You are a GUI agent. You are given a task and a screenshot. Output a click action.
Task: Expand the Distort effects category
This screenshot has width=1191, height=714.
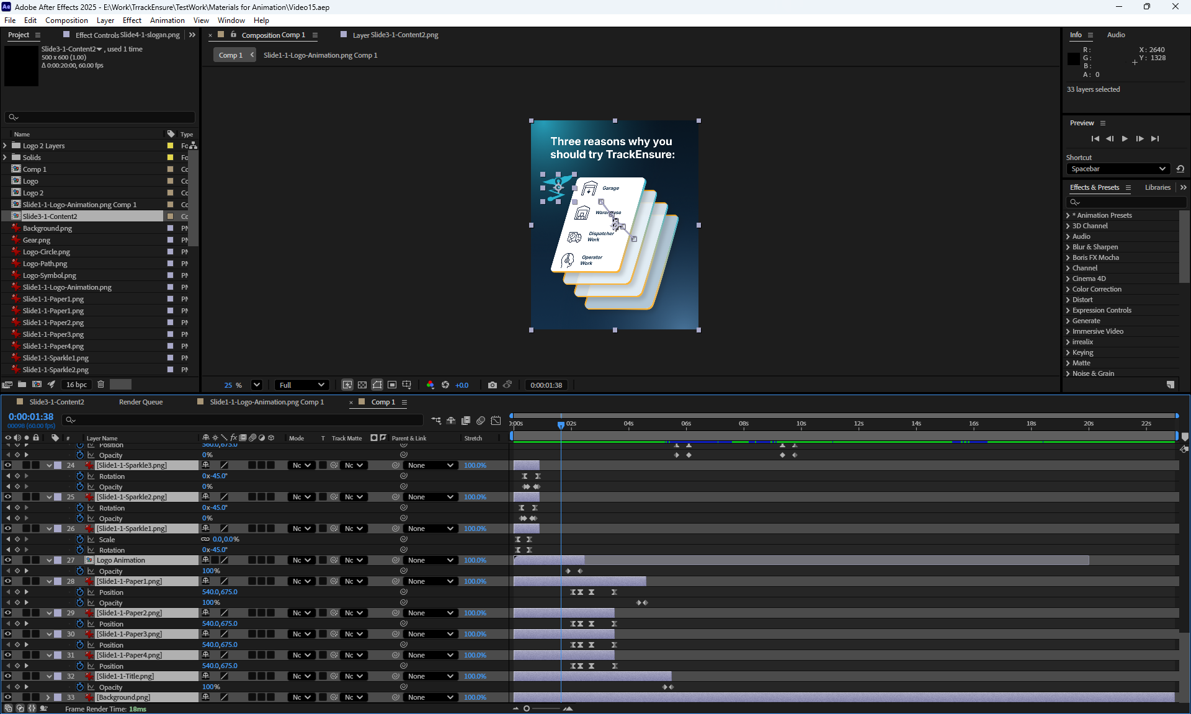click(1068, 300)
